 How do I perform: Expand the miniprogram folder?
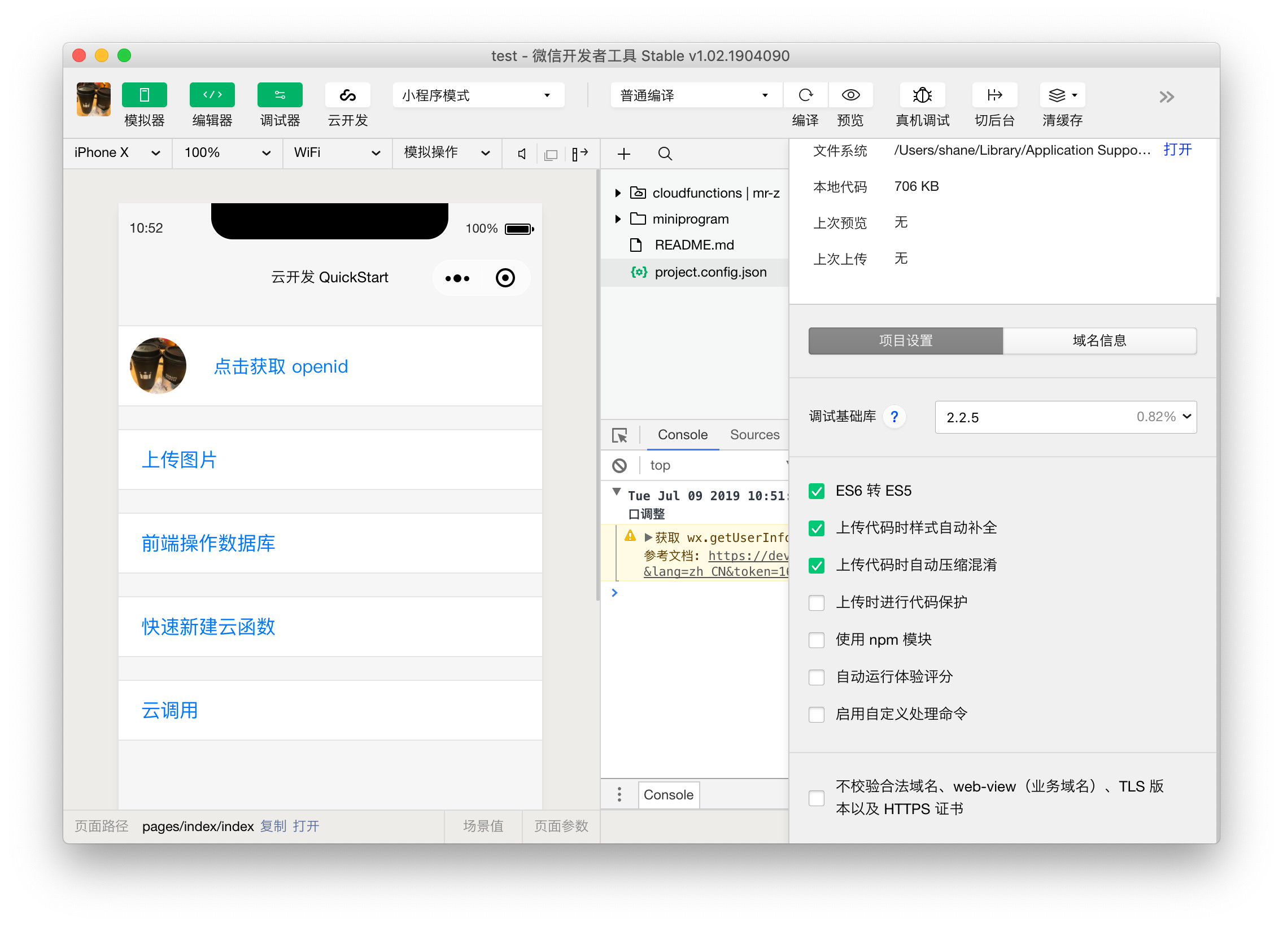click(x=618, y=219)
